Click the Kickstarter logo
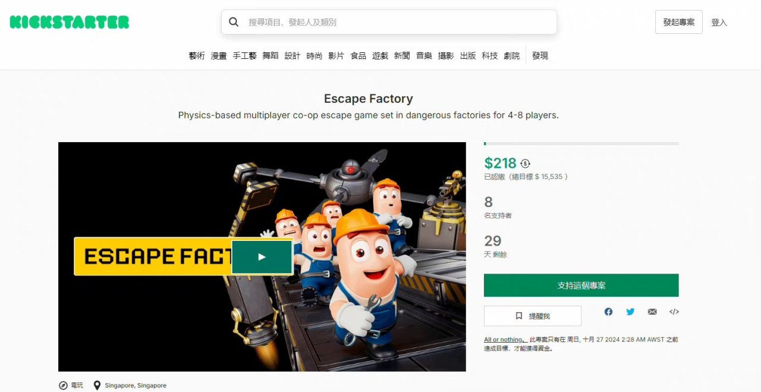761x392 pixels. [70, 22]
